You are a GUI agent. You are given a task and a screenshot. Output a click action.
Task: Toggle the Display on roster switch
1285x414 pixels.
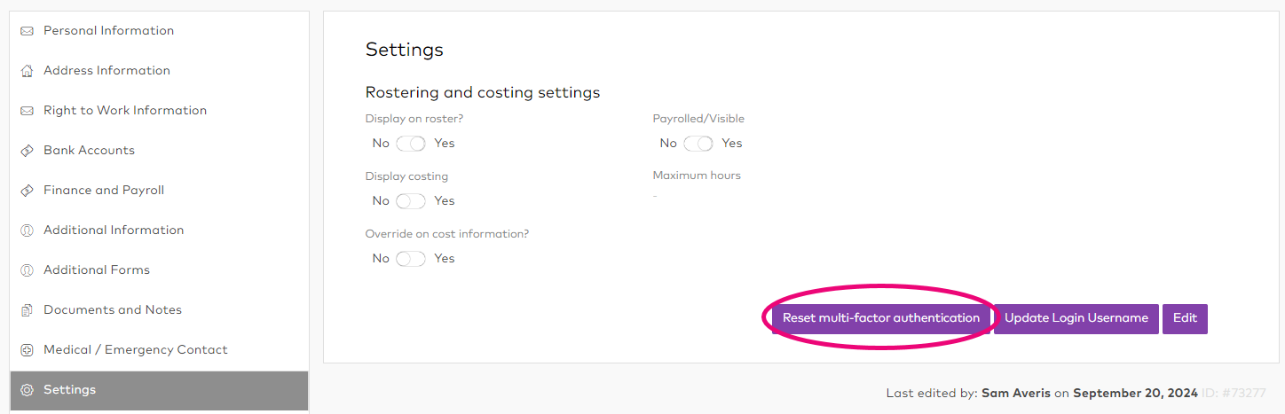411,144
